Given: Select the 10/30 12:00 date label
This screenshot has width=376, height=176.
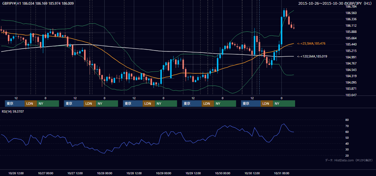Looking at the screenshot, I should [x=252, y=173].
